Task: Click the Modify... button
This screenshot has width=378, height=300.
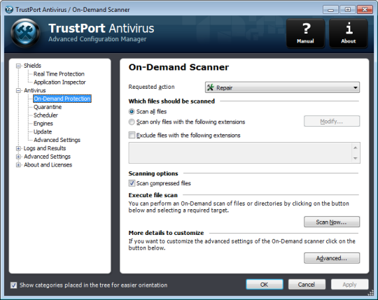Action: pos(332,121)
